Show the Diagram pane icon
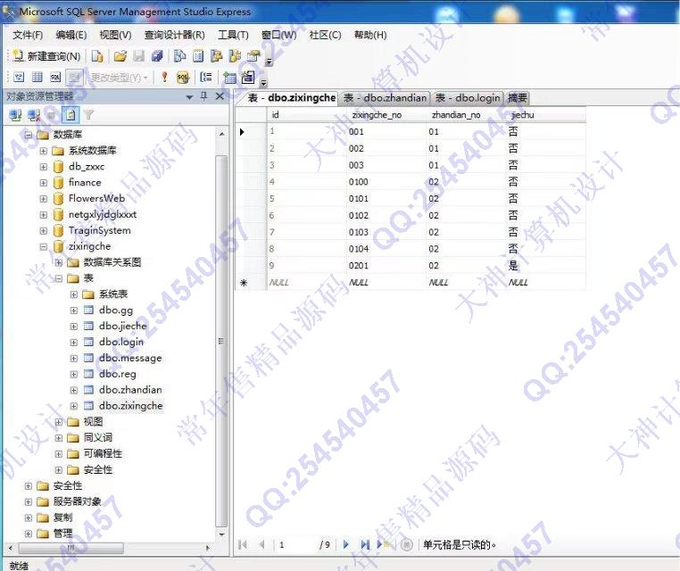The height and width of the screenshot is (571, 680). [x=19, y=77]
